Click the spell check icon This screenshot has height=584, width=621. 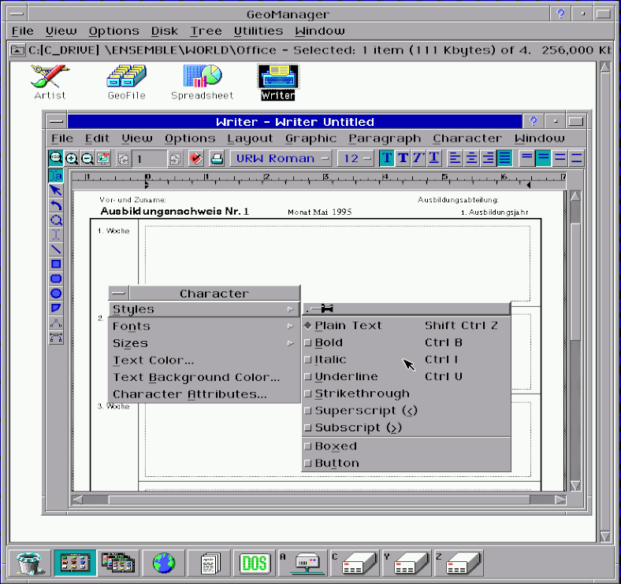coord(196,158)
